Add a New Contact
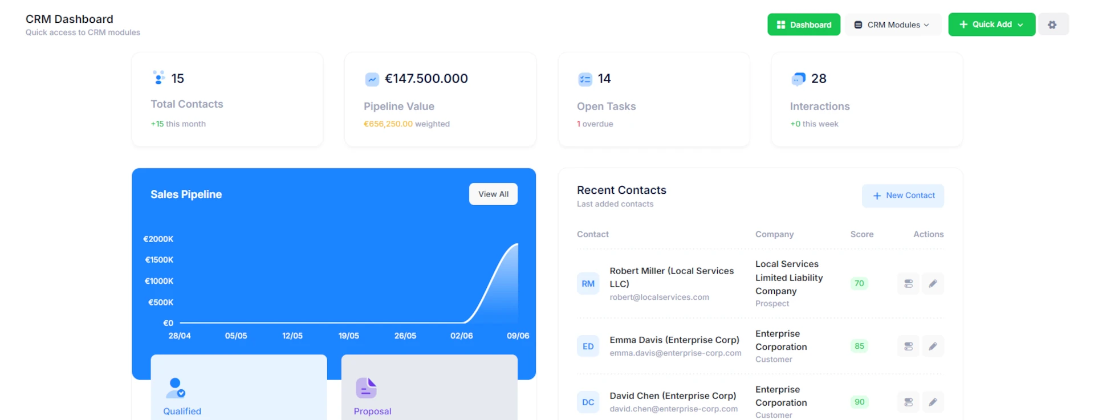This screenshot has width=1094, height=420. click(903, 195)
